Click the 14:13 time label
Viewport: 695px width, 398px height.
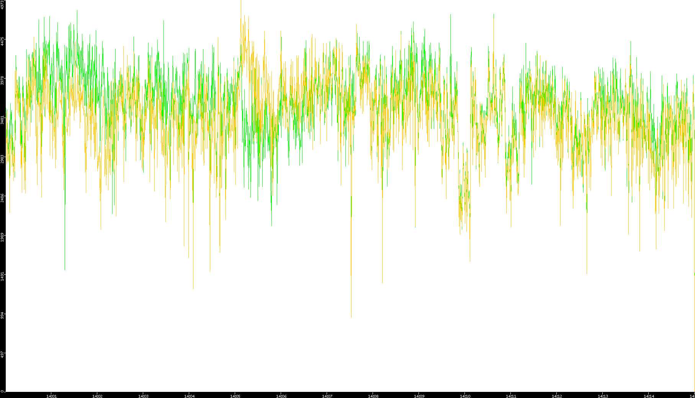(603, 396)
